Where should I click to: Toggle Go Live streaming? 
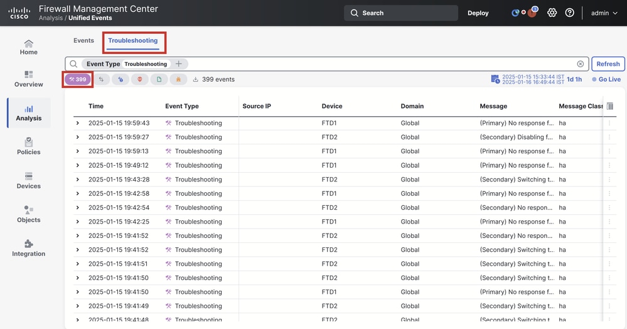coord(606,79)
